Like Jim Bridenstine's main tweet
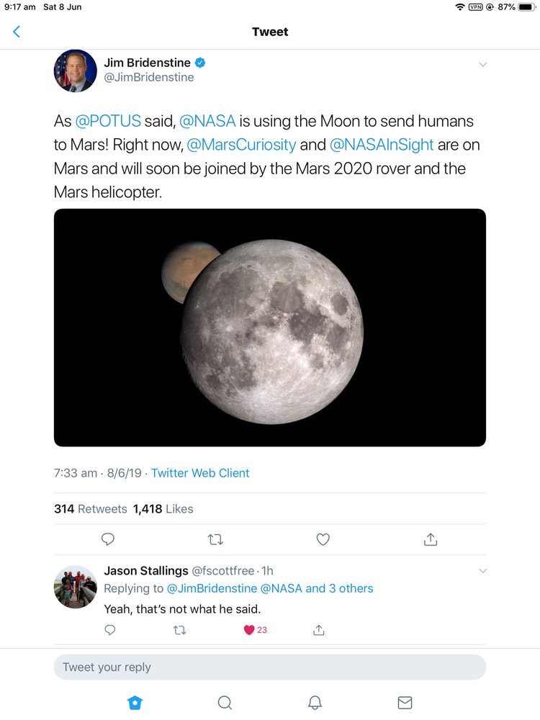 [x=323, y=539]
